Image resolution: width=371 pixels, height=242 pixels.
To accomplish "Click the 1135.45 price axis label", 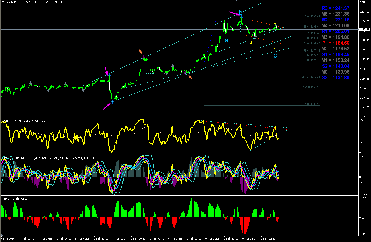I will coord(364,117).
